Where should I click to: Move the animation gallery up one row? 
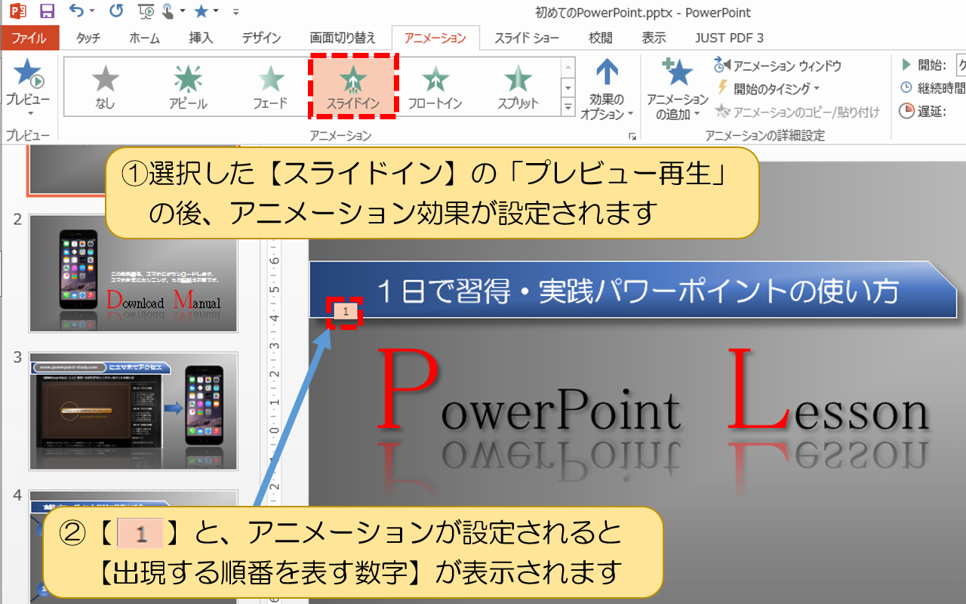568,69
